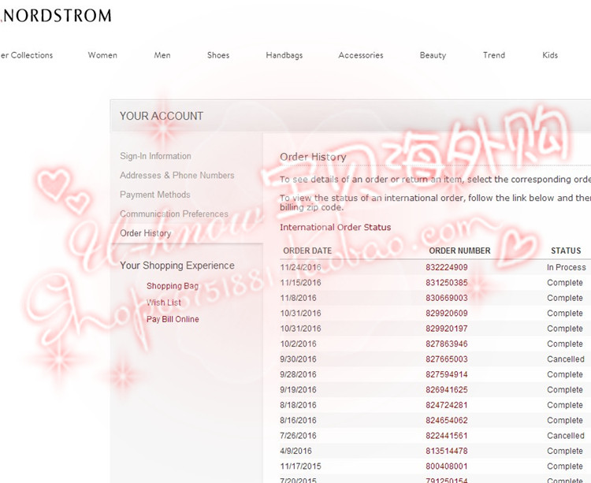Click the date 11/15/2016

300,283
